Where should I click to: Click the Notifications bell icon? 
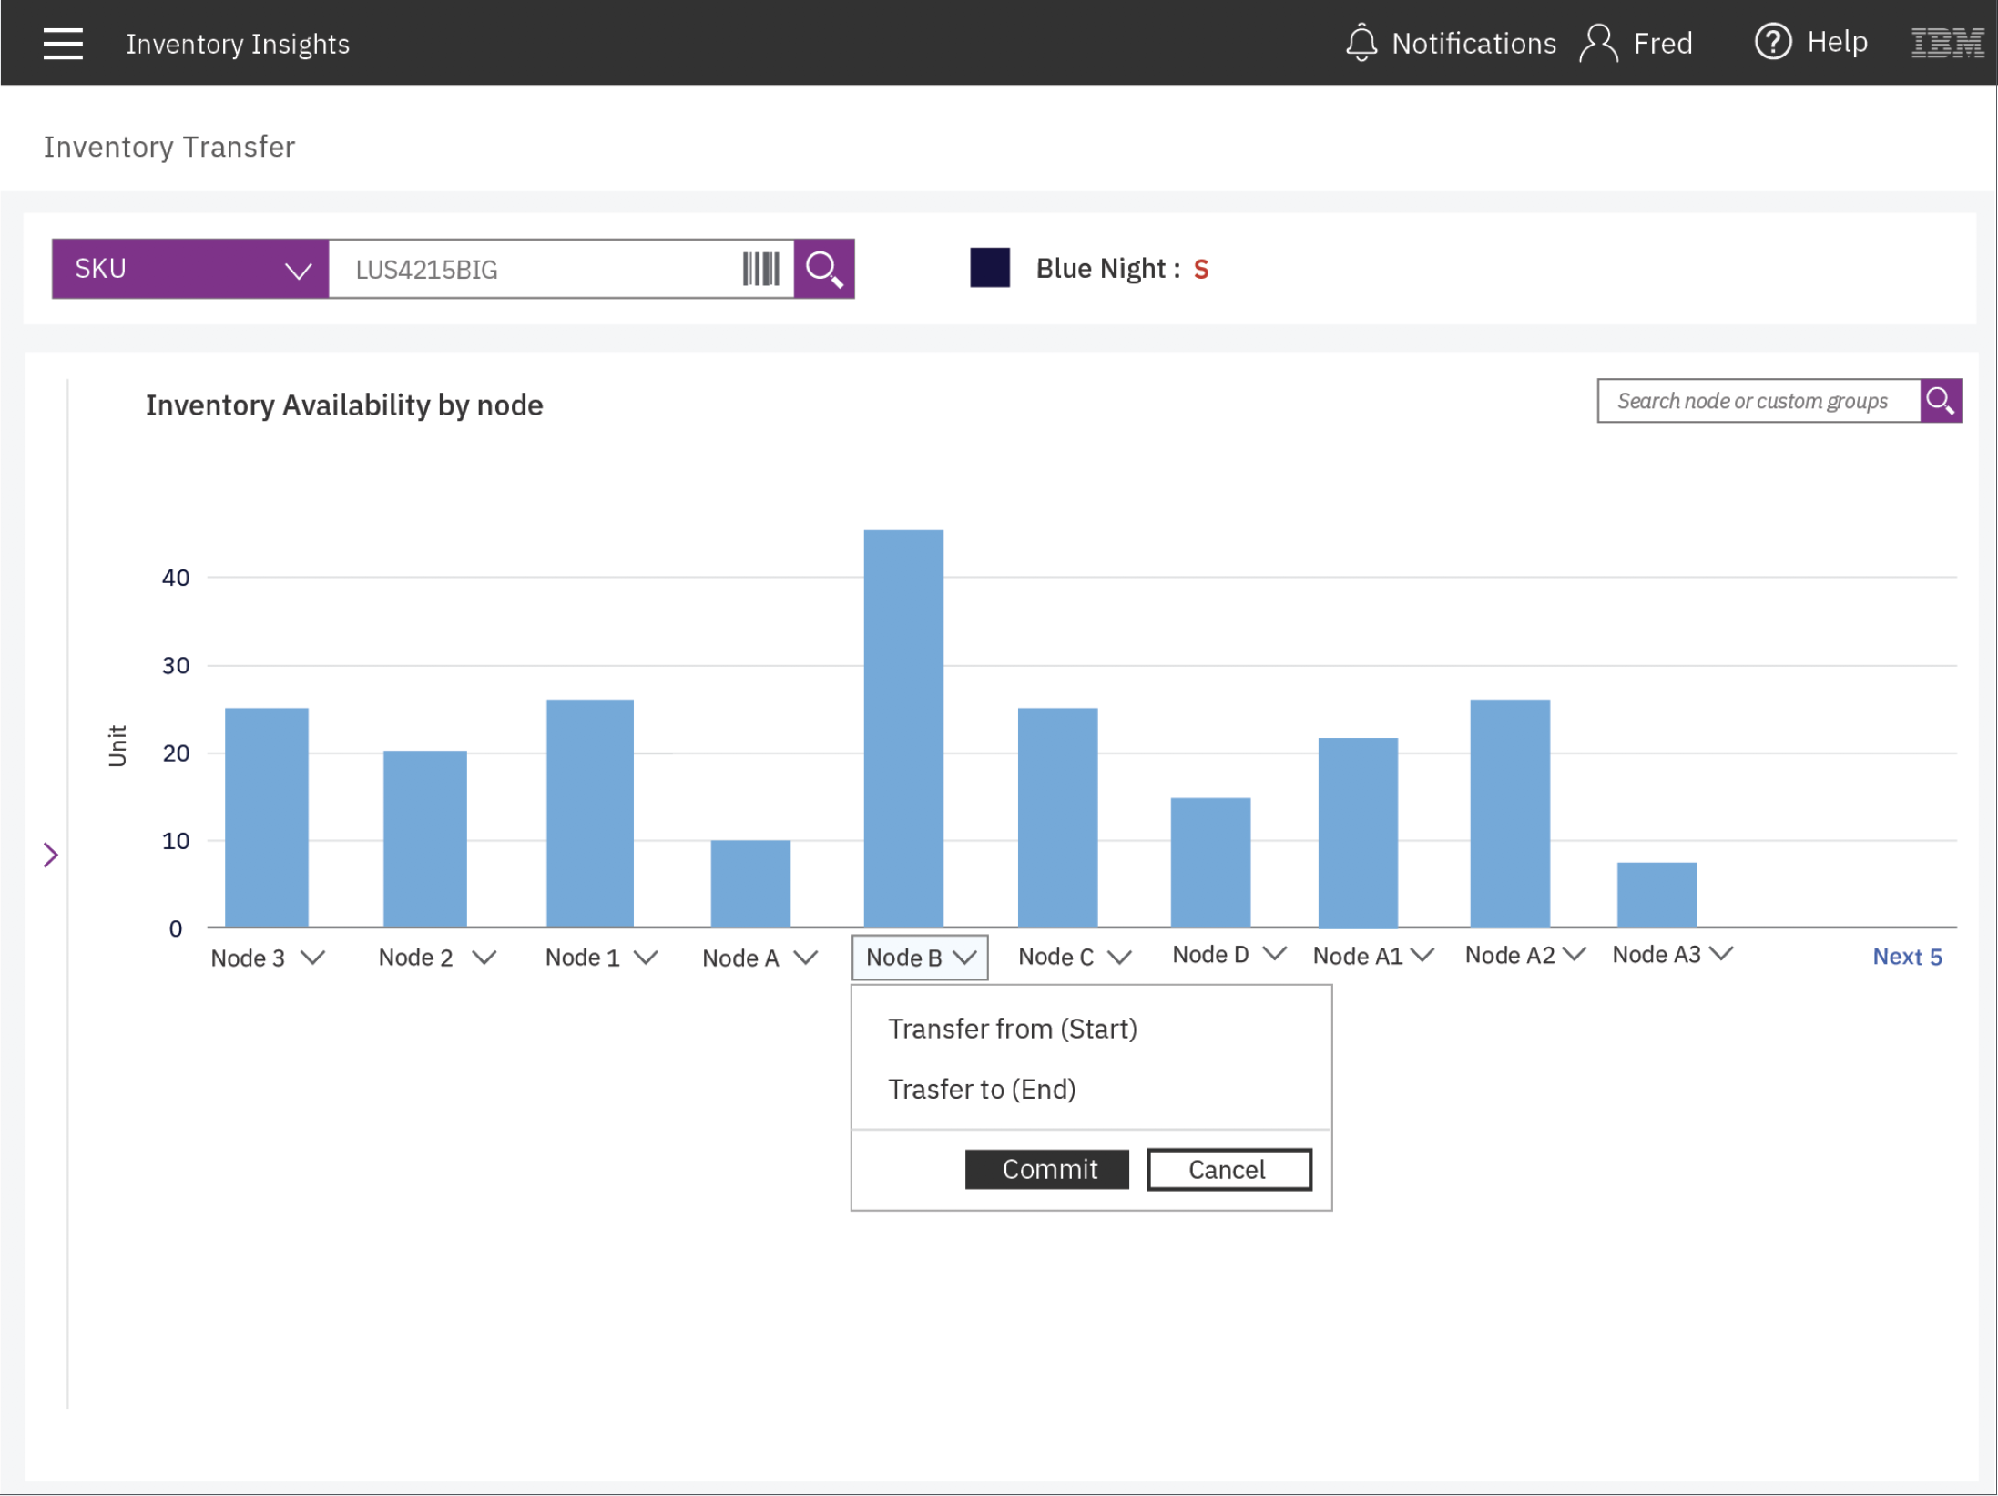tap(1361, 43)
